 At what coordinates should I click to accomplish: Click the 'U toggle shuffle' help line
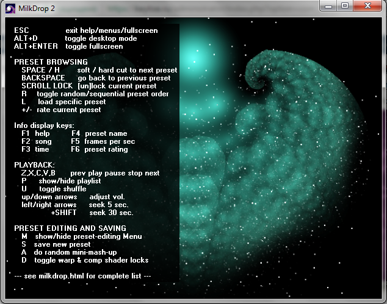pos(54,189)
